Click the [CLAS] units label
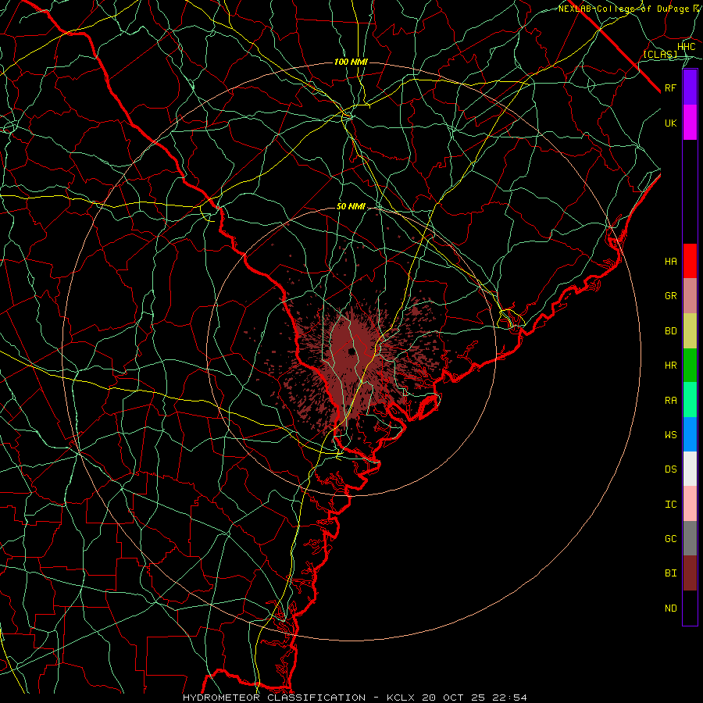 tap(660, 55)
